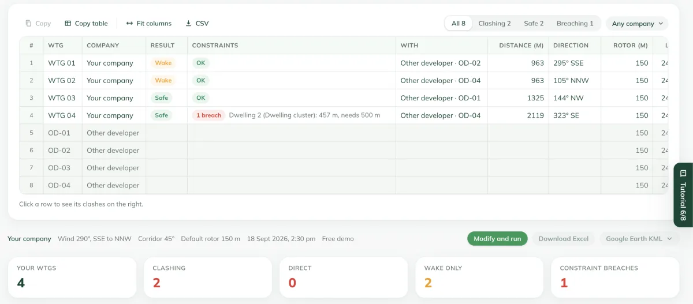Click Fit columns in toolbar

coord(149,24)
